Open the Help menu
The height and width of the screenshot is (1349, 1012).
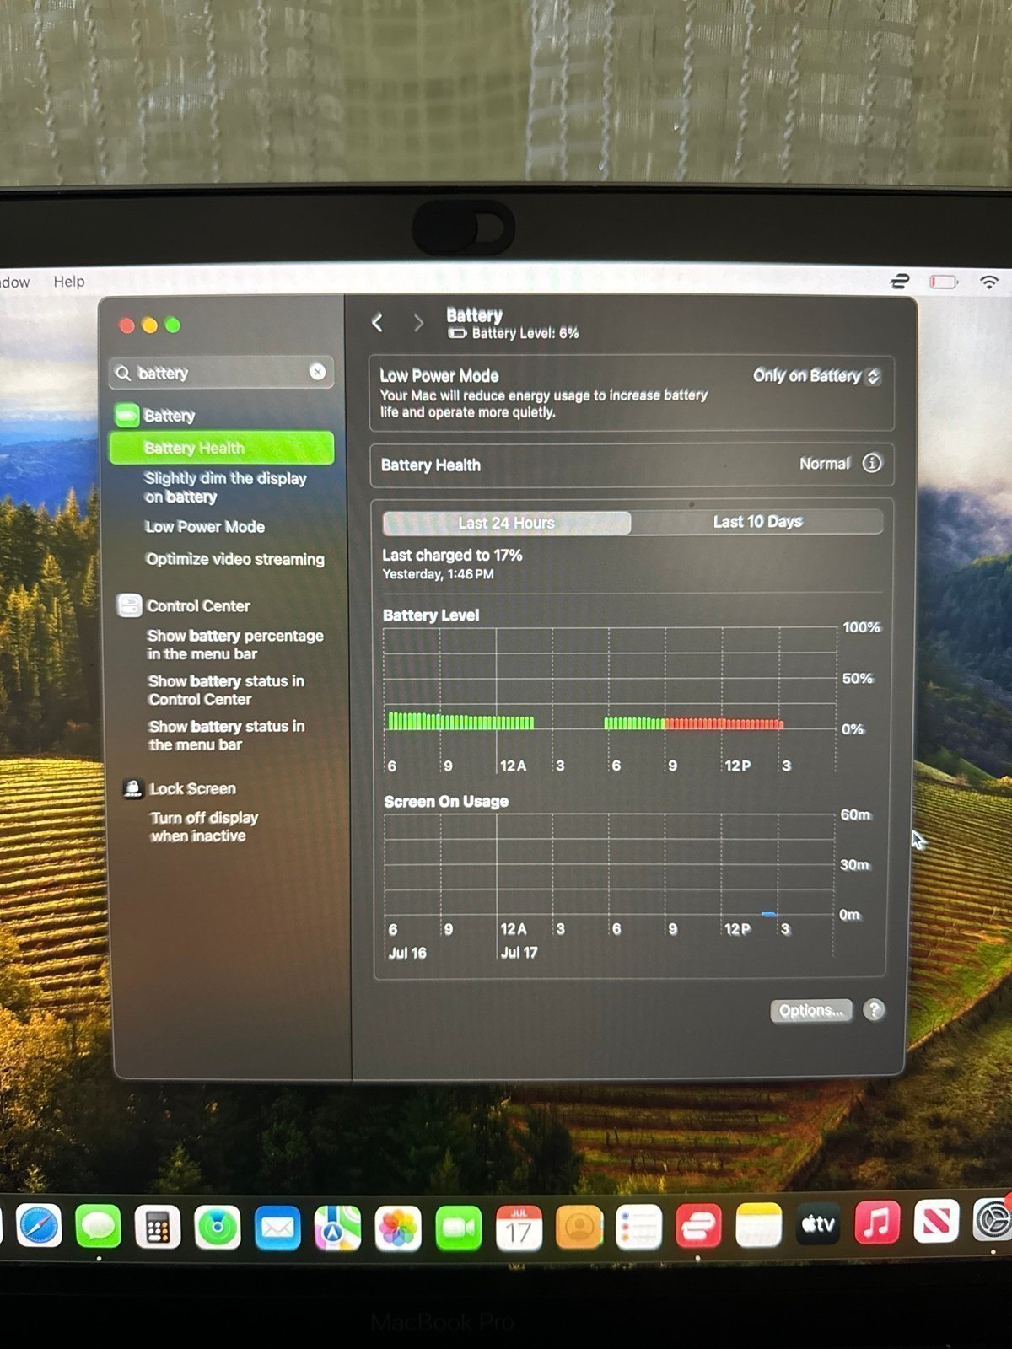69,282
